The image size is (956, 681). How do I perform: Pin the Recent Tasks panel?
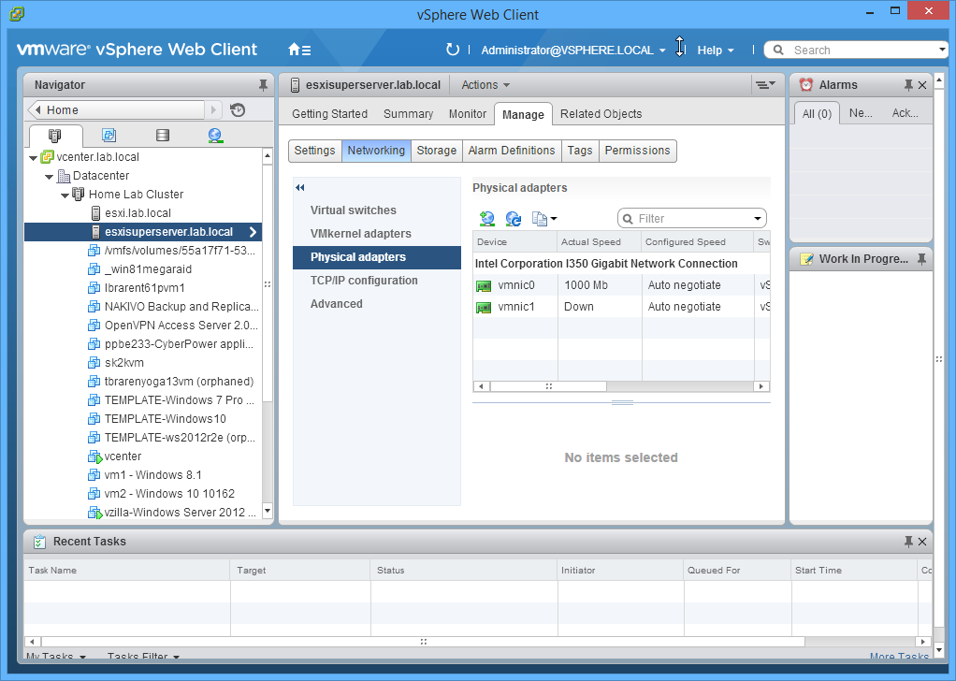pos(908,542)
